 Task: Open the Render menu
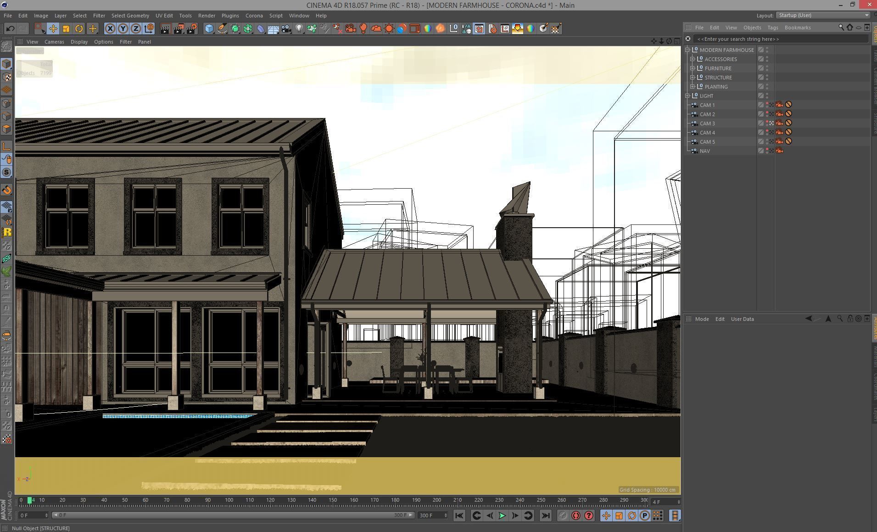coord(207,15)
